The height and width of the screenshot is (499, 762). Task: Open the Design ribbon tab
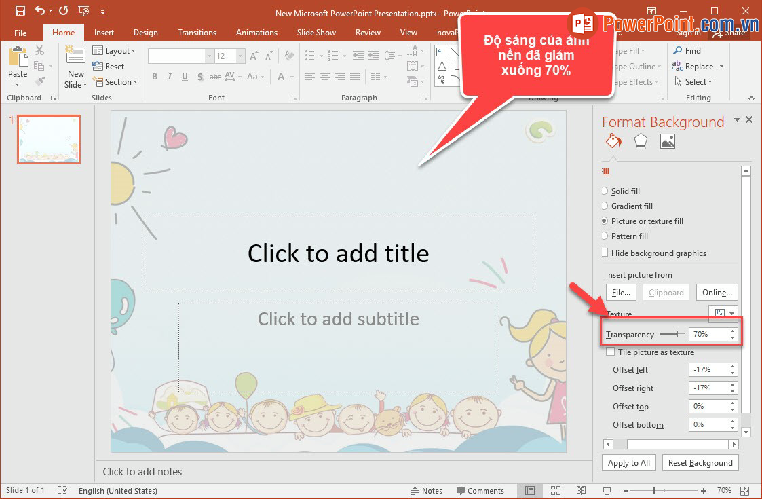(x=145, y=32)
